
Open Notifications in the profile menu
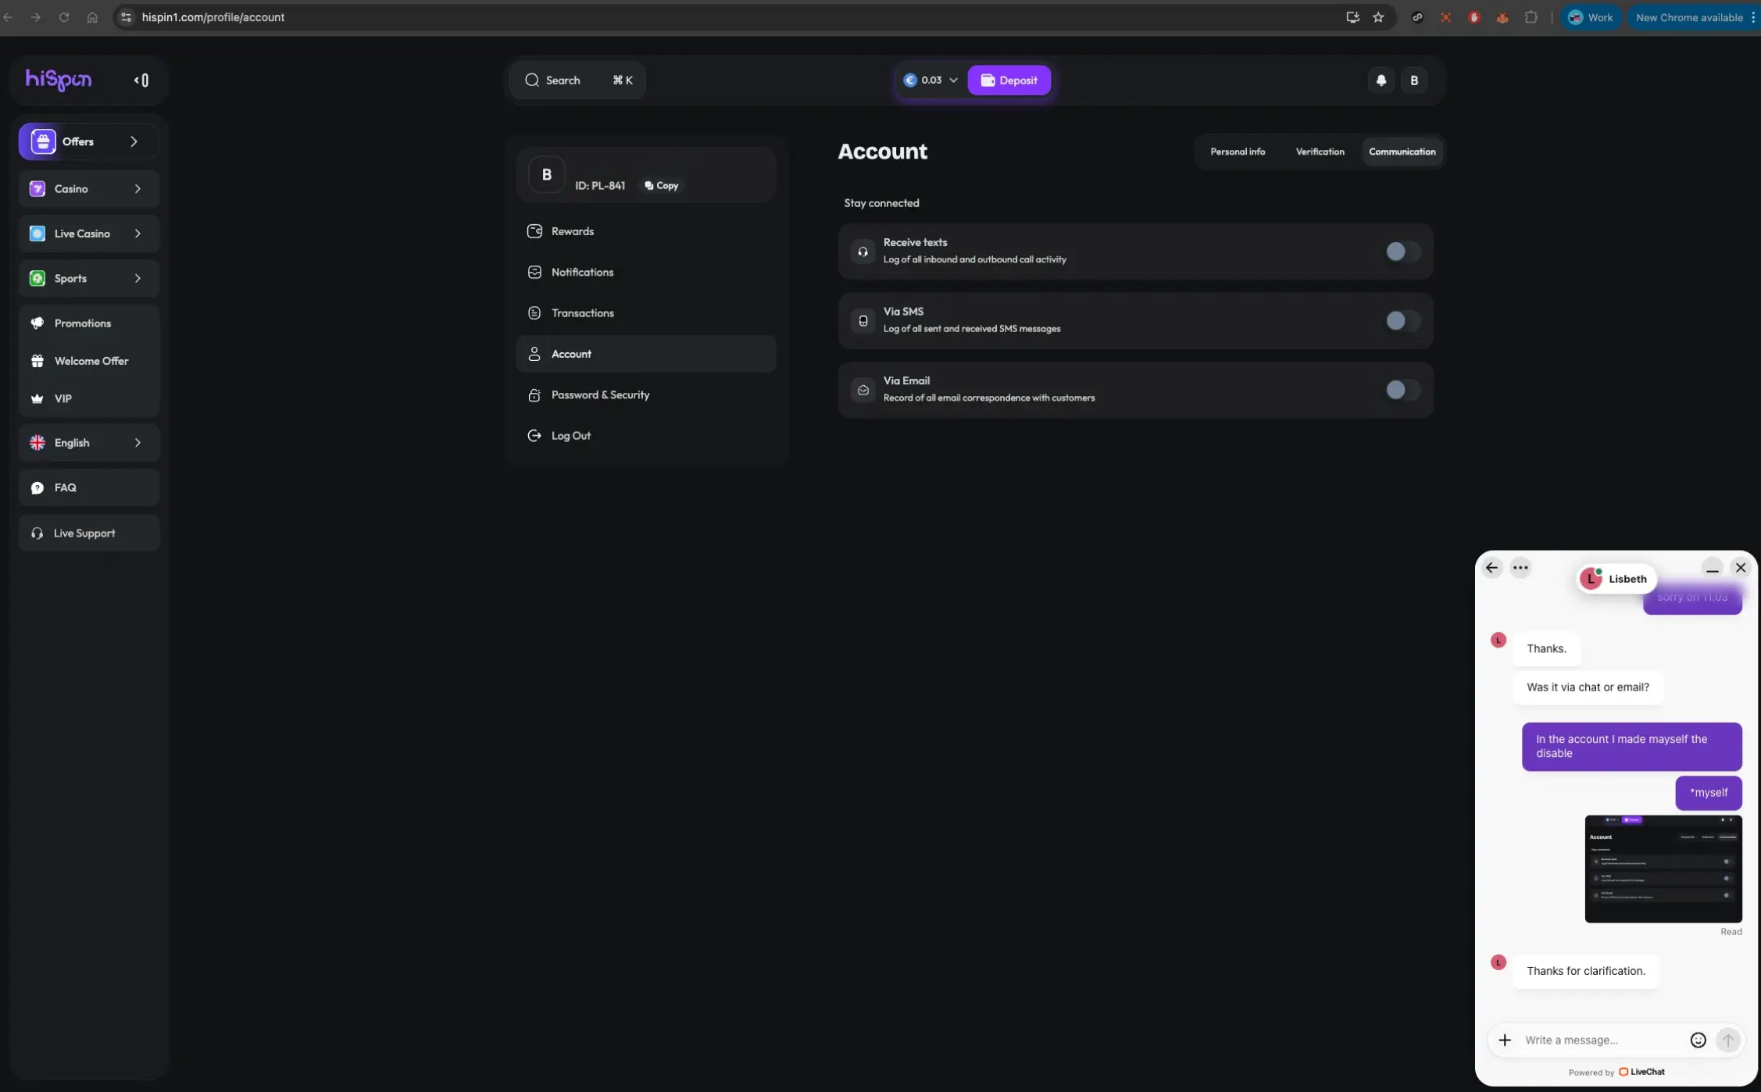click(646, 273)
